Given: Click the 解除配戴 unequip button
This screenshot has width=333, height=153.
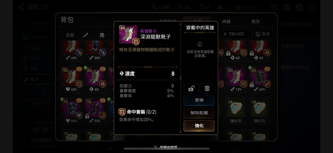Looking at the screenshot, I should pos(199,113).
